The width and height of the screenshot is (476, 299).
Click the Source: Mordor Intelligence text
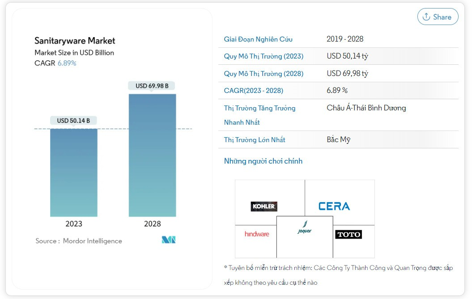[x=78, y=240]
